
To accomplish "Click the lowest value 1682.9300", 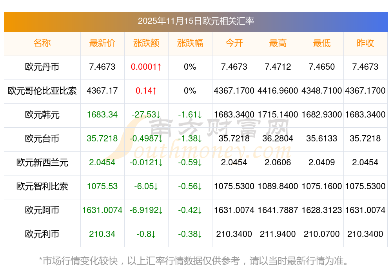I will coord(322,115).
